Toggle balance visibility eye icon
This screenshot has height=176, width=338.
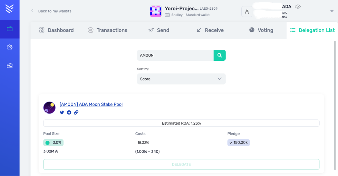tap(298, 7)
